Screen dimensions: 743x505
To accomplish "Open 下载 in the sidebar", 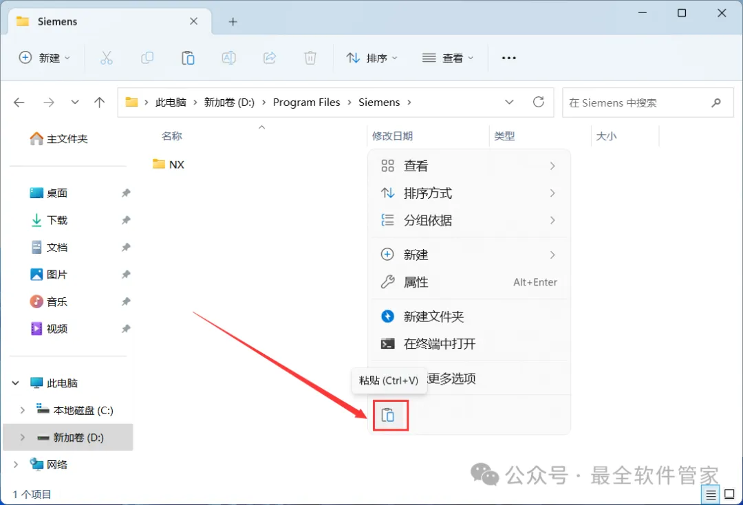I will (x=49, y=219).
